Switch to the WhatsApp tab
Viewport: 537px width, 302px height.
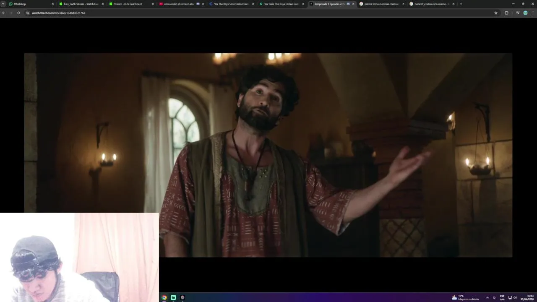coord(31,4)
